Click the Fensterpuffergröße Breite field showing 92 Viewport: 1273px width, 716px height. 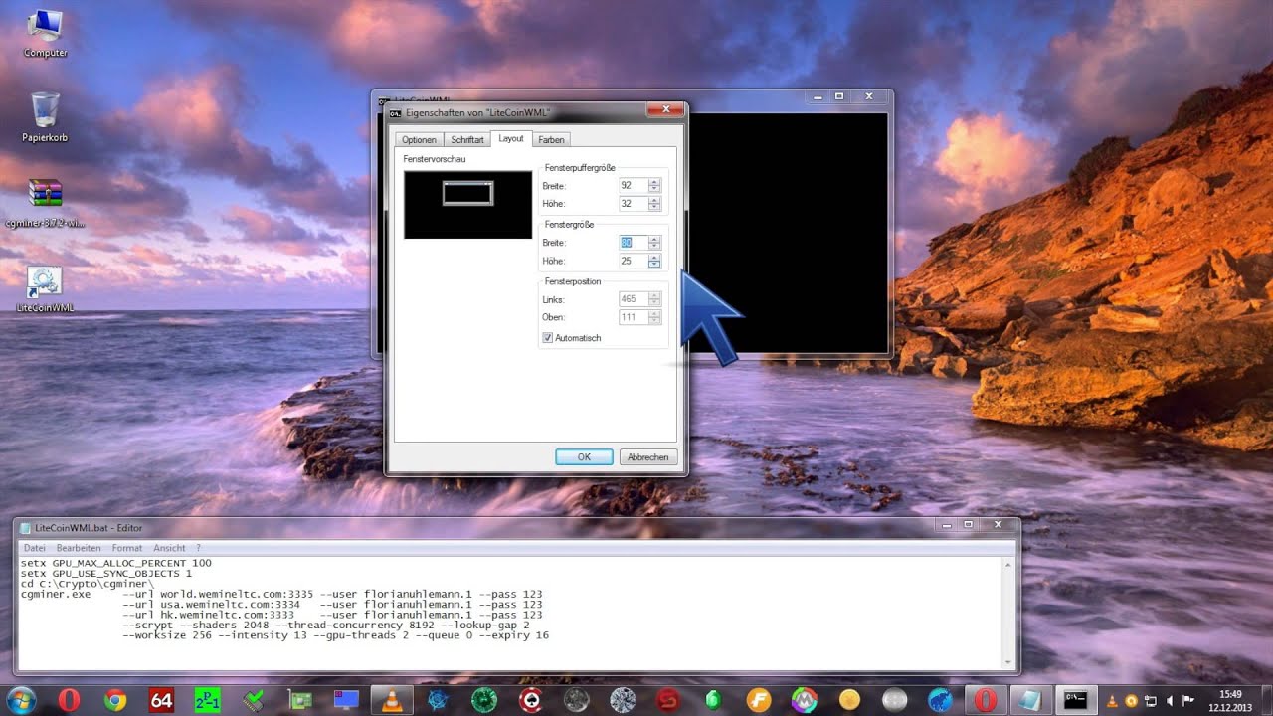tap(633, 186)
